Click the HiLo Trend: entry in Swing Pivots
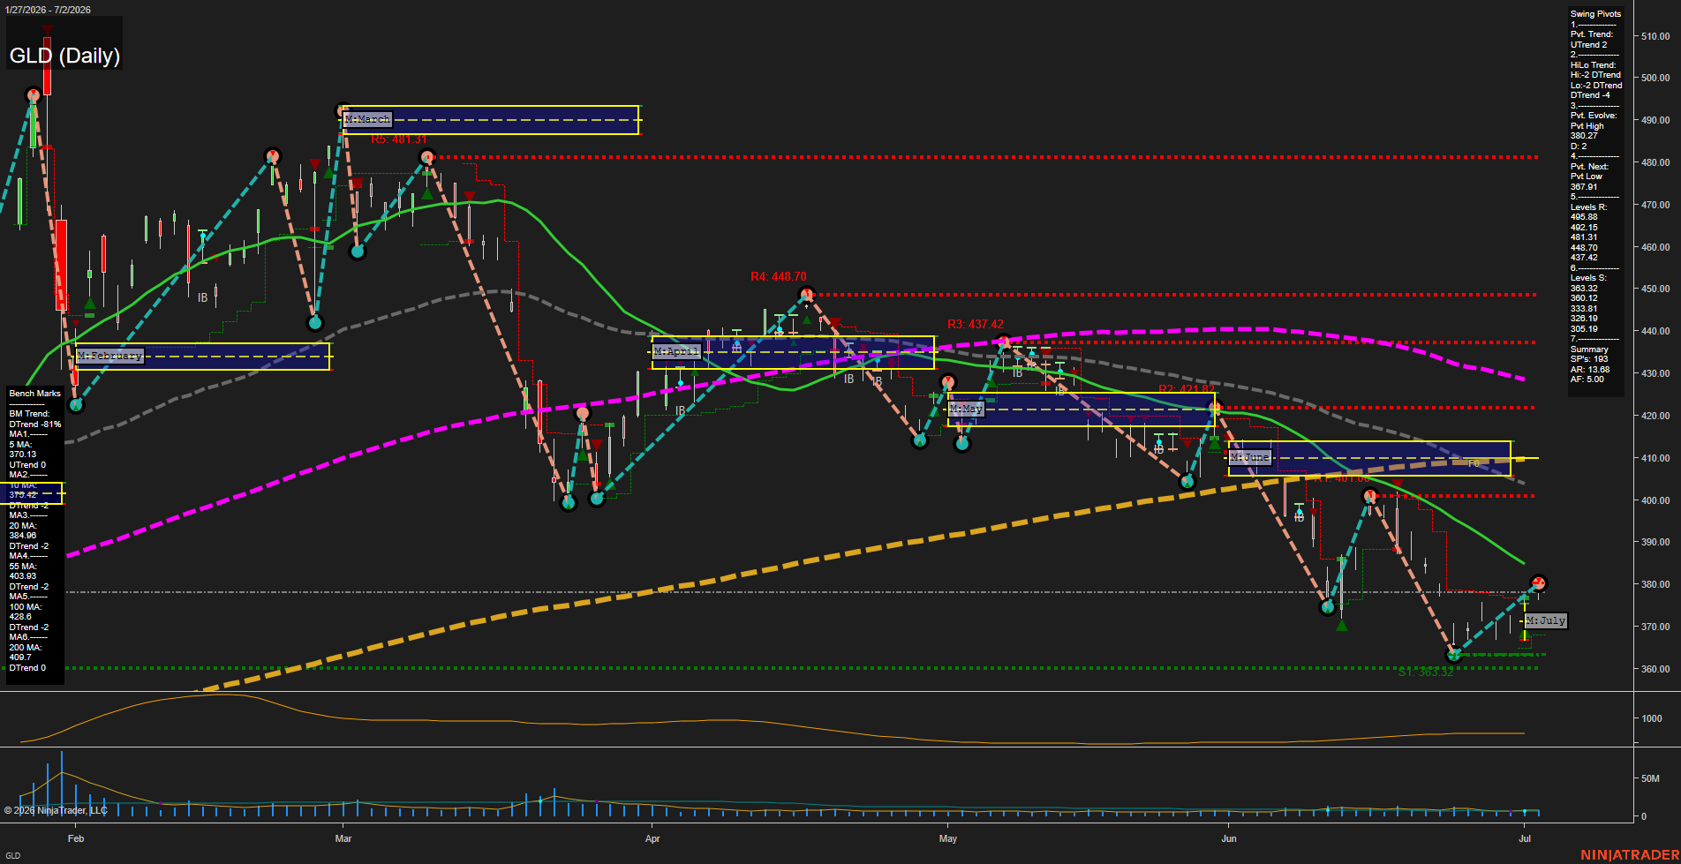Image resolution: width=1681 pixels, height=864 pixels. point(1594,65)
